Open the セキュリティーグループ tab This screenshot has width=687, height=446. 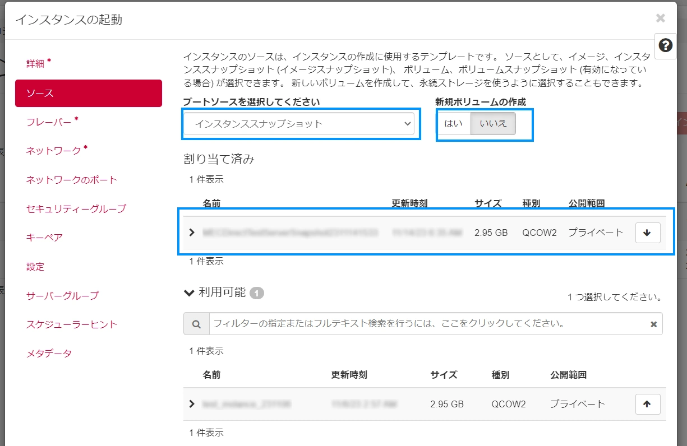coord(76,209)
